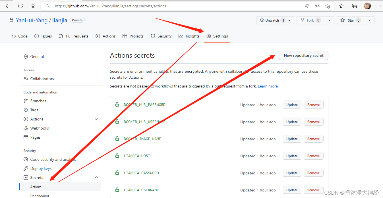Viewport: 383px width, 198px height.
Task: Open the browser home page icon
Action: 33,6
